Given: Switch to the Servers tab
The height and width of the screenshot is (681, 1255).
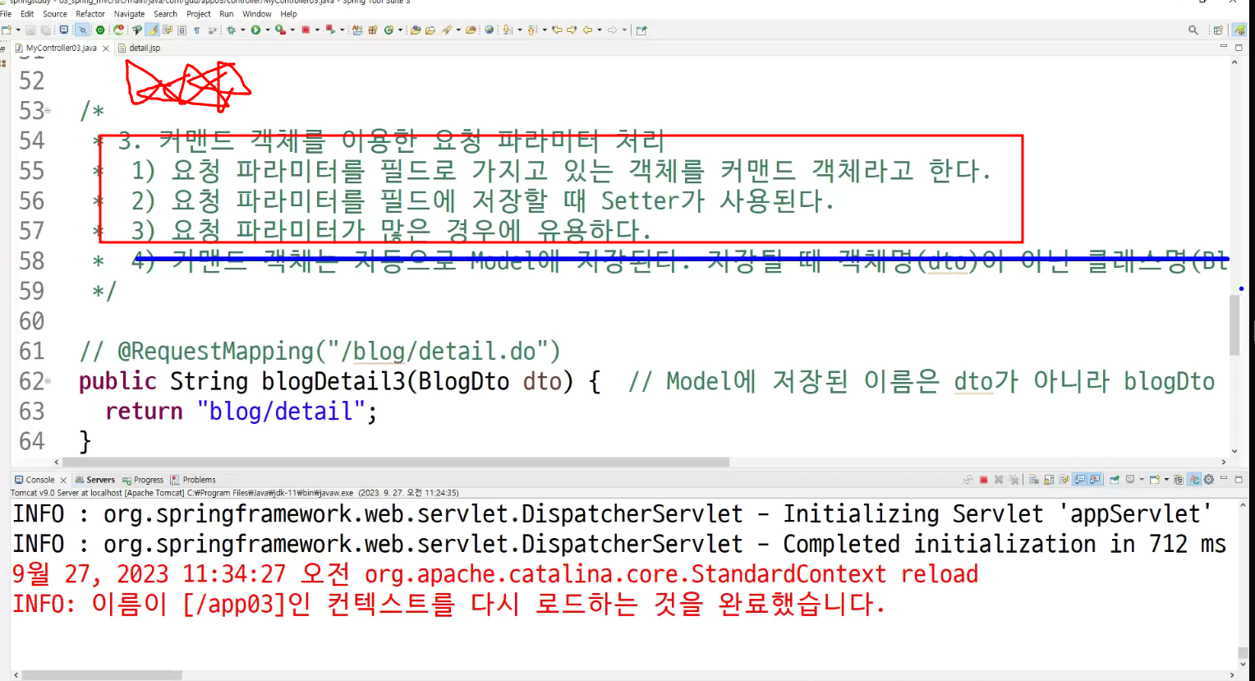Looking at the screenshot, I should pyautogui.click(x=95, y=480).
